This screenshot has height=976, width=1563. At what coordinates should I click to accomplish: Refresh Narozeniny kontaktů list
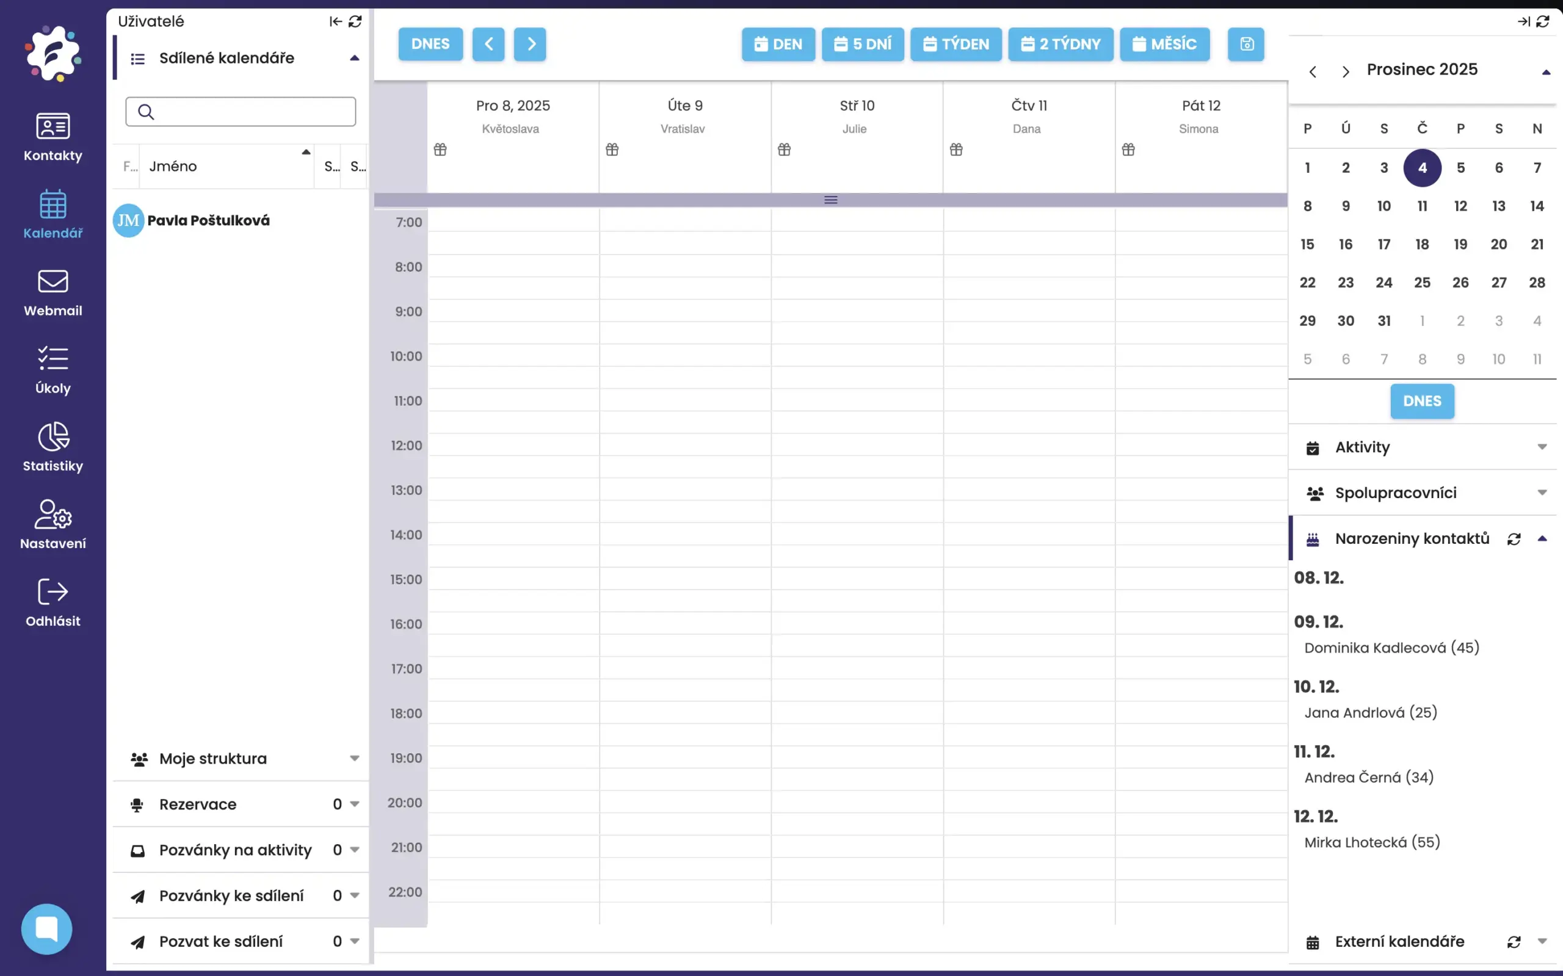click(x=1514, y=539)
